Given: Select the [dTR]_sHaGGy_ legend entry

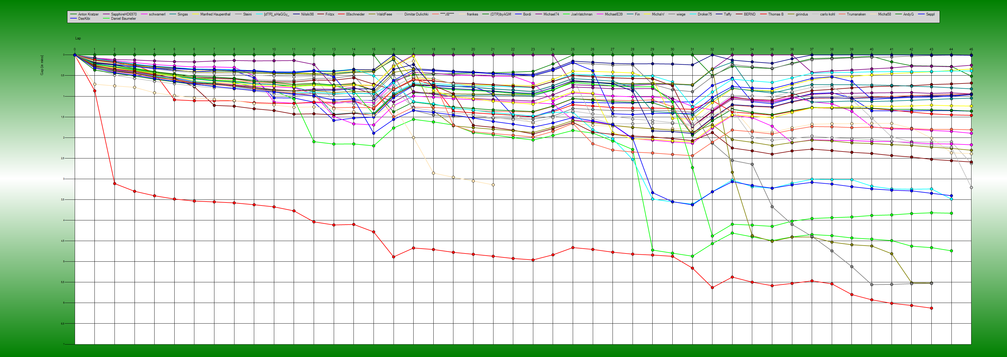Looking at the screenshot, I should pos(276,15).
